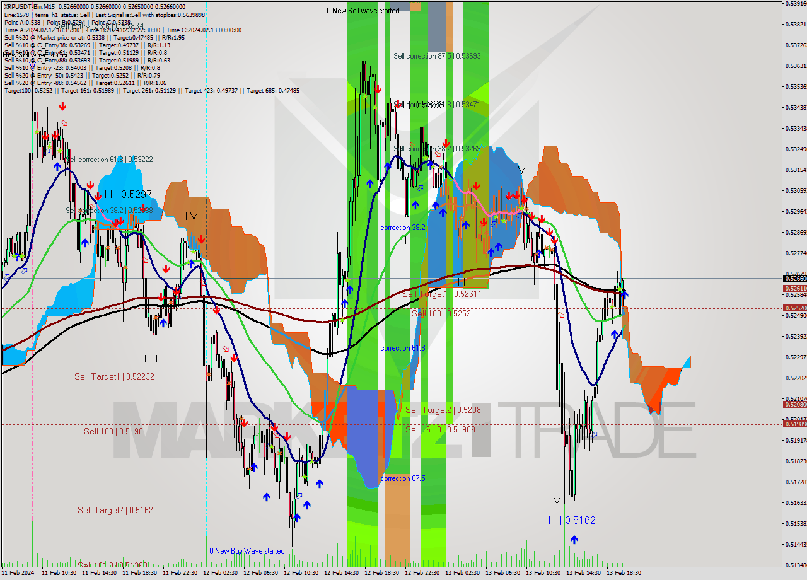807x580 pixels.
Task: Click the '13 Feb 02:30' time axis label
Action: [x=462, y=573]
